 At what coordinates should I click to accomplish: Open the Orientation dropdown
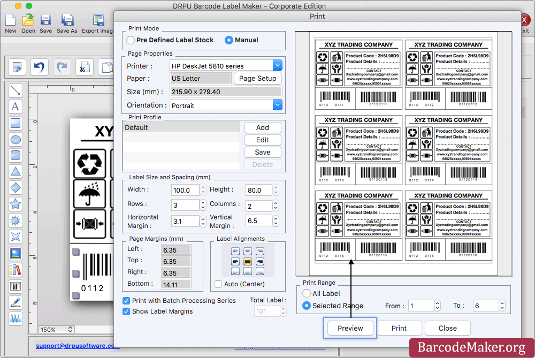pos(277,105)
